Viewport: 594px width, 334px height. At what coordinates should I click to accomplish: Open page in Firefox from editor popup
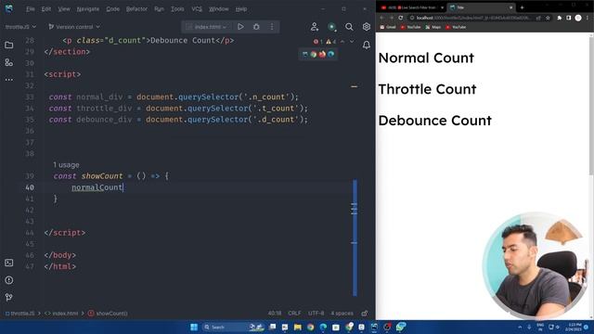pyautogui.click(x=322, y=54)
